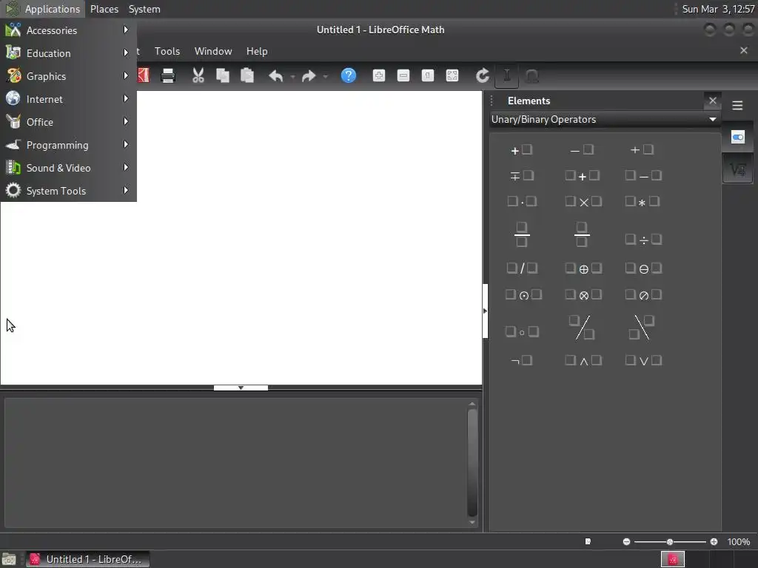The width and height of the screenshot is (758, 568).
Task: Click the status bar zoom in plus button
Action: pos(714,542)
